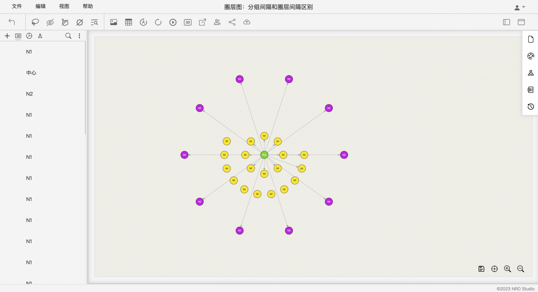This screenshot has height=292, width=538.
Task: Open the 视图 menu
Action: [64, 6]
